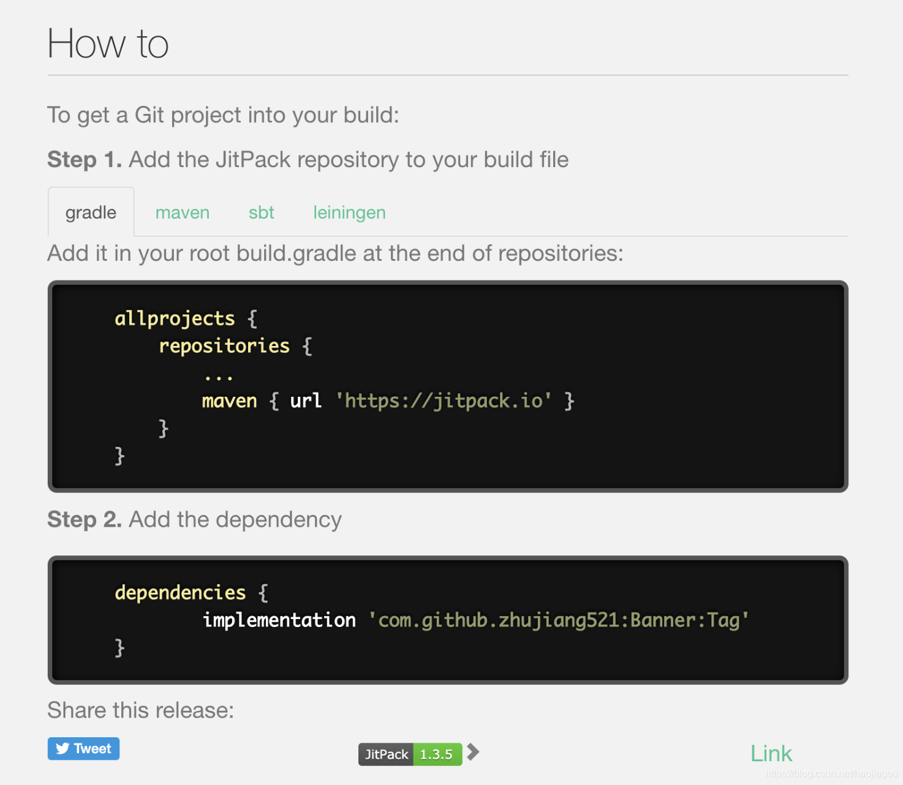The width and height of the screenshot is (903, 785).
Task: Switch to the maven tab
Action: 182,212
